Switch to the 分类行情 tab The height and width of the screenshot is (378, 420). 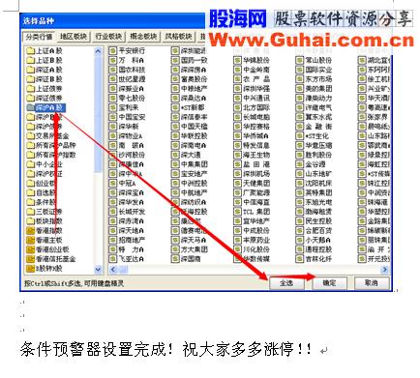39,37
